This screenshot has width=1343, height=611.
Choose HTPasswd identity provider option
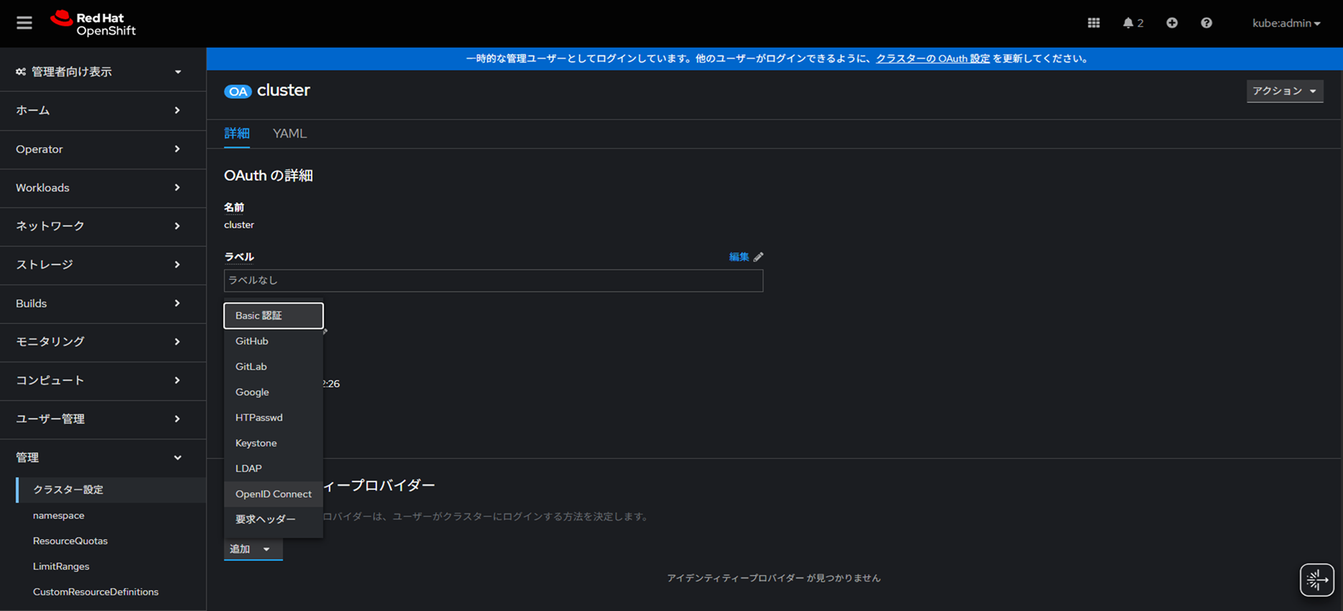(259, 418)
